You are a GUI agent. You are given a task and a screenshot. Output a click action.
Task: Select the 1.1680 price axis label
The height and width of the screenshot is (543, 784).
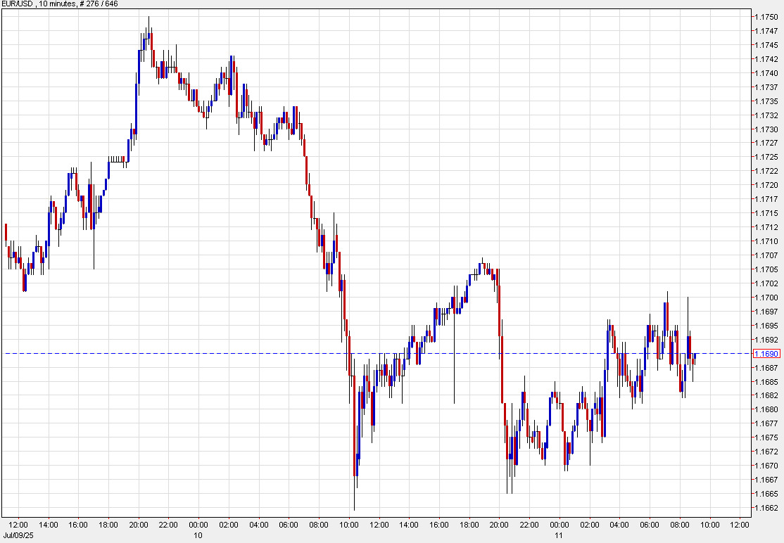coord(765,409)
